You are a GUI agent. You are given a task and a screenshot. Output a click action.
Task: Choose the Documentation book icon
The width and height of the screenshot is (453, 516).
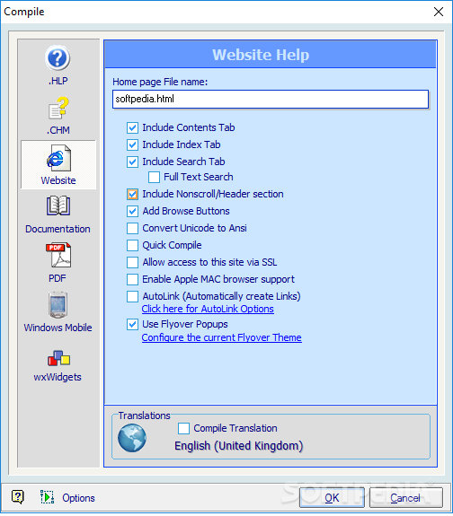[58, 206]
